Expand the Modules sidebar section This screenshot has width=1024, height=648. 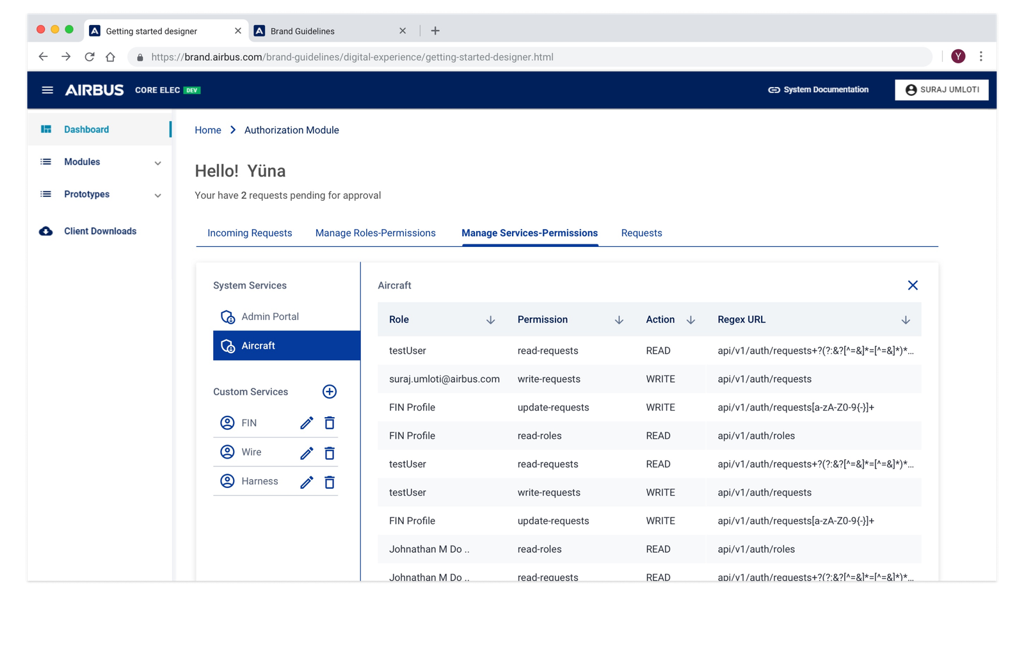[157, 162]
